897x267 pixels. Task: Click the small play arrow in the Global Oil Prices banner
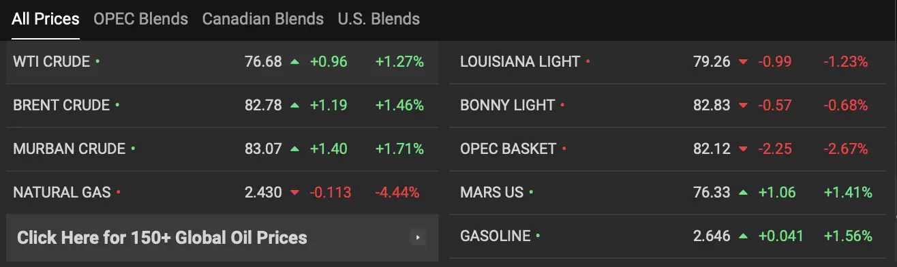pyautogui.click(x=418, y=238)
